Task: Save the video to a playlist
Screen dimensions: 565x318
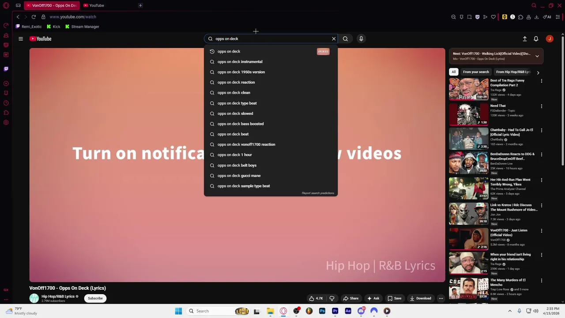Action: pos(394,298)
